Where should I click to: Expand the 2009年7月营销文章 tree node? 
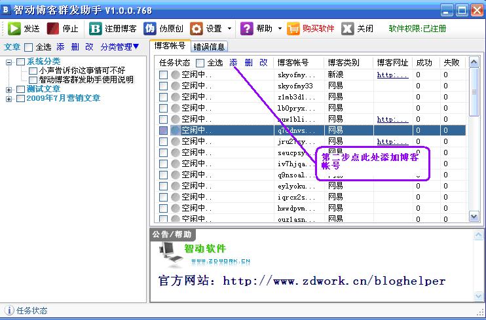[9, 99]
